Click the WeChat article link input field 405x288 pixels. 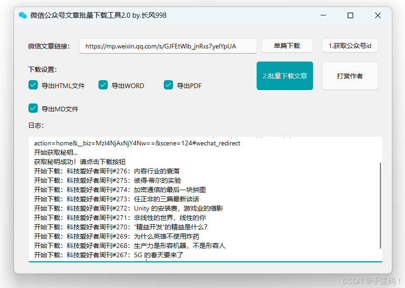point(168,46)
